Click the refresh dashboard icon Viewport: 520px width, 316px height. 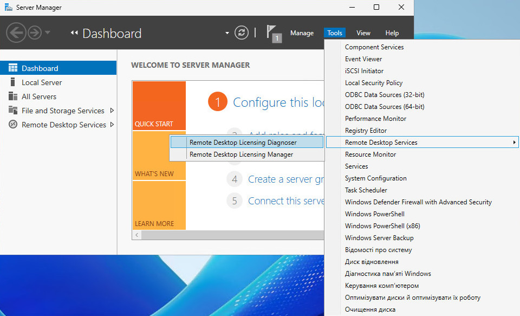click(242, 33)
